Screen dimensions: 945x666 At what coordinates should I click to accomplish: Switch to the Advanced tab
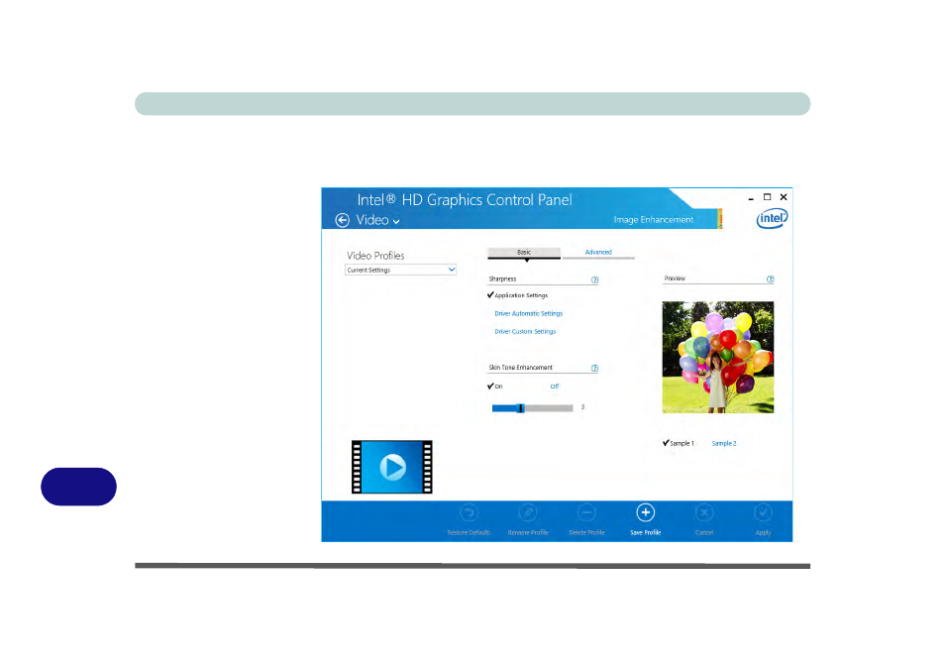pos(598,253)
